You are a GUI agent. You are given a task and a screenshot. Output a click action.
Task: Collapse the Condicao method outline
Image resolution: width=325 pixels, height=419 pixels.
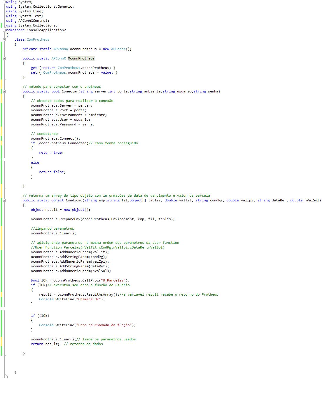[x=4, y=200]
